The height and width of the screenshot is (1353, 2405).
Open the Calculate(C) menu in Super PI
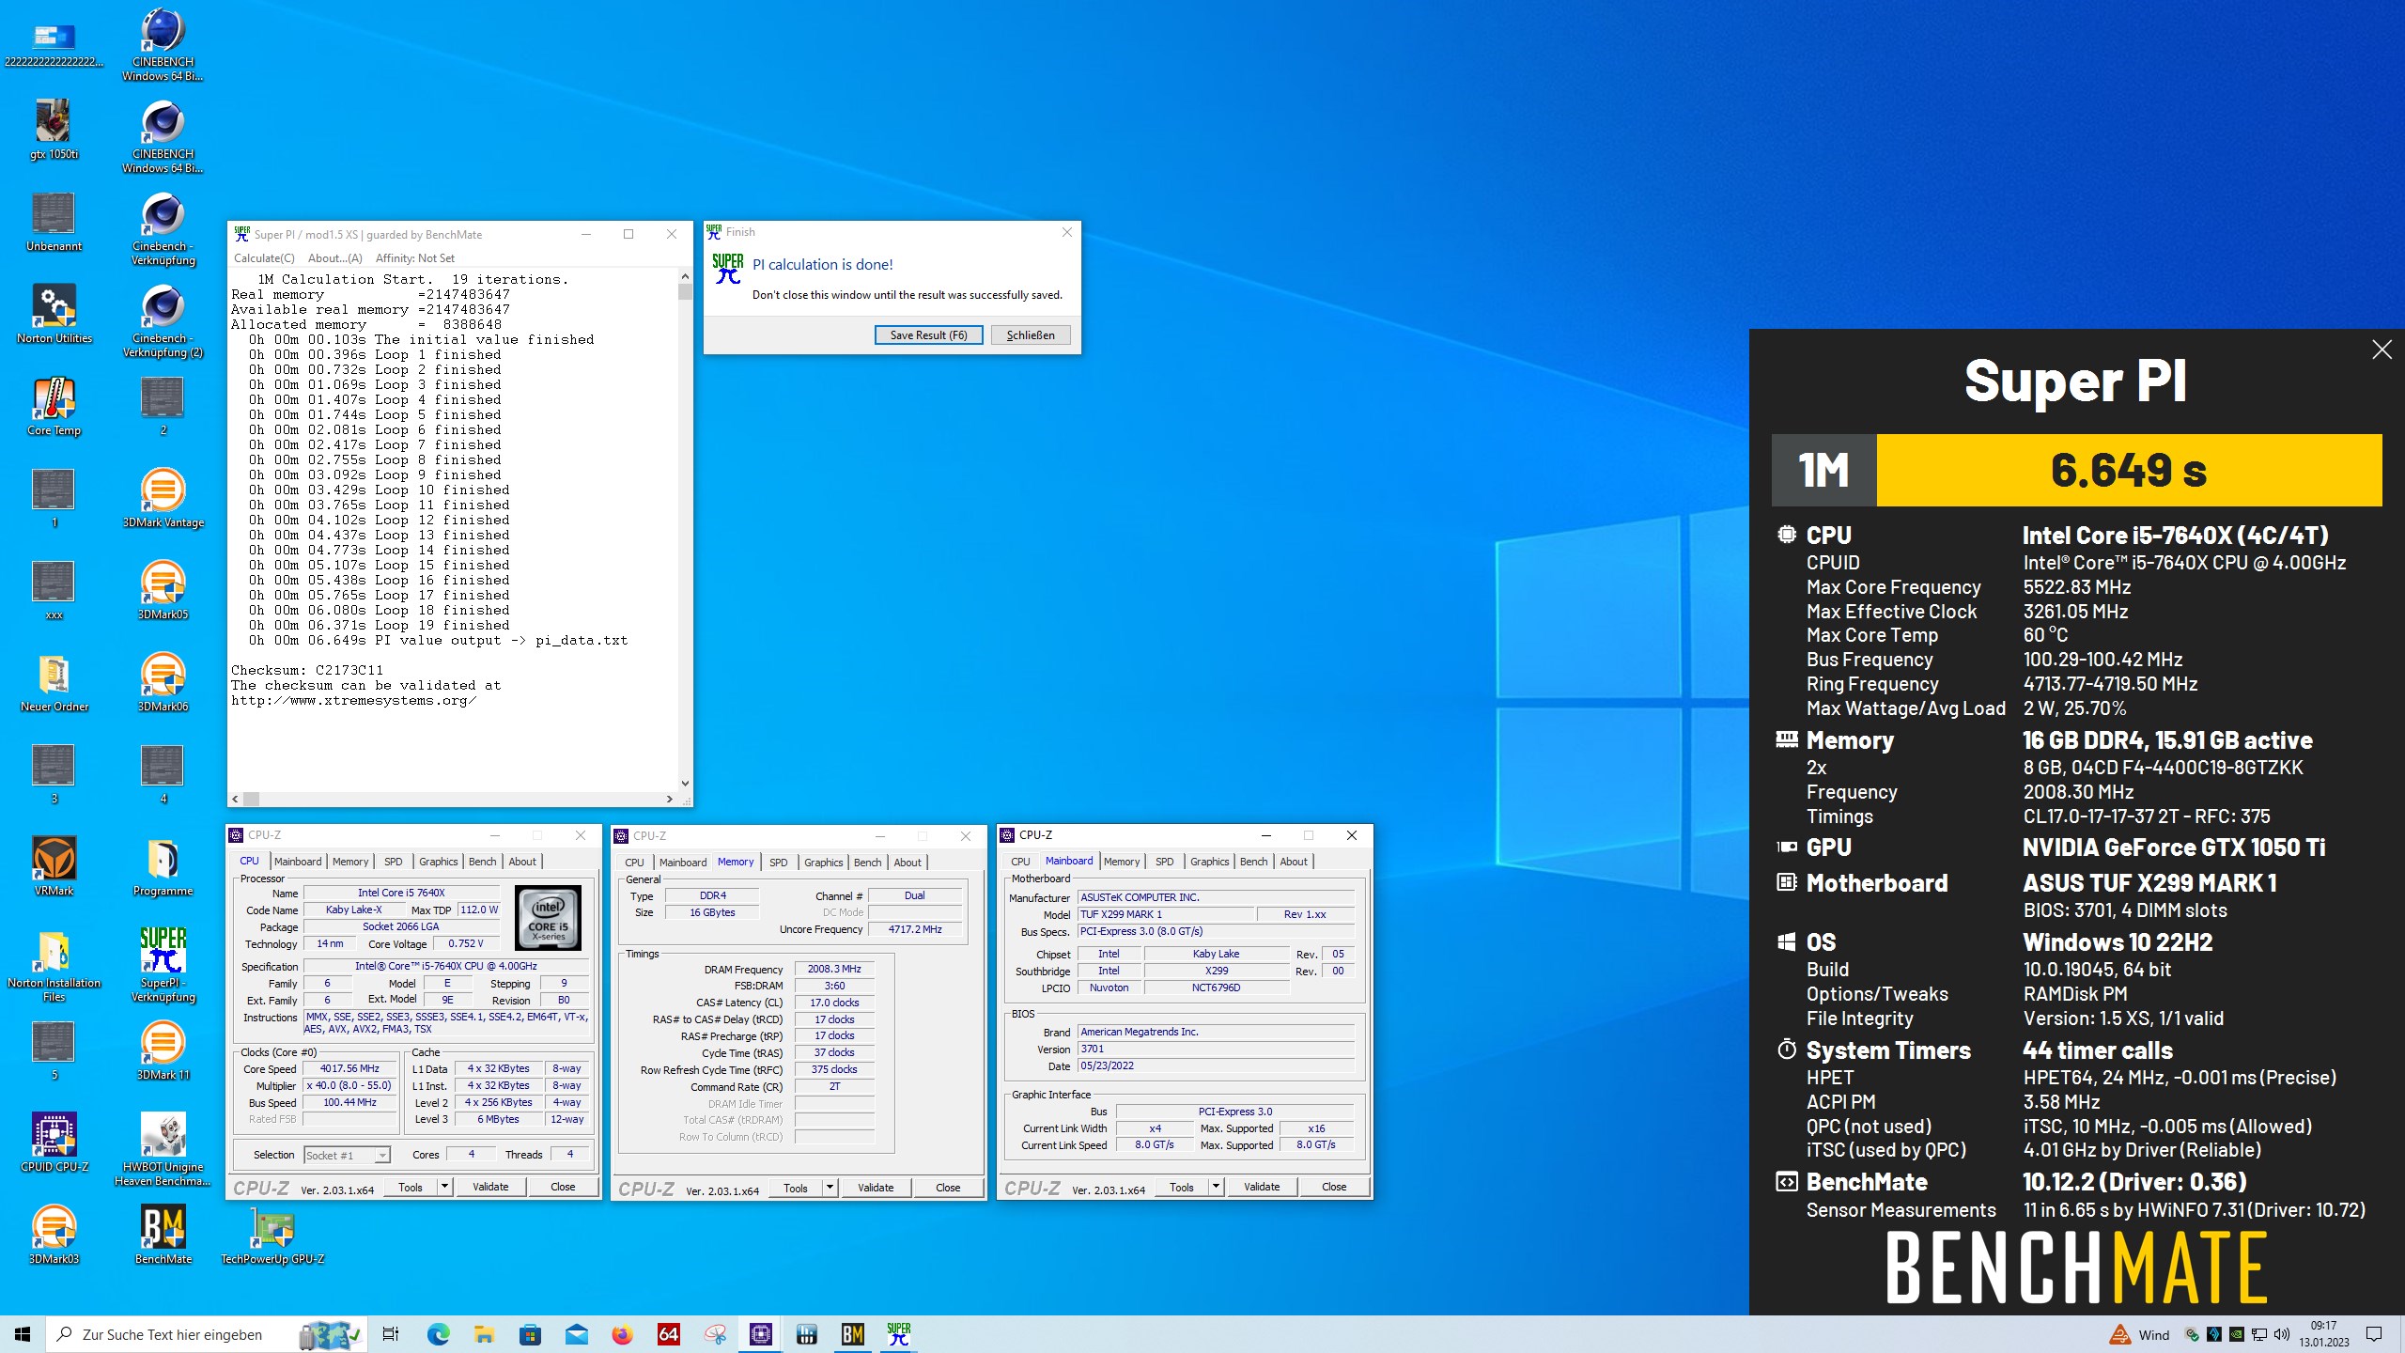(x=264, y=258)
